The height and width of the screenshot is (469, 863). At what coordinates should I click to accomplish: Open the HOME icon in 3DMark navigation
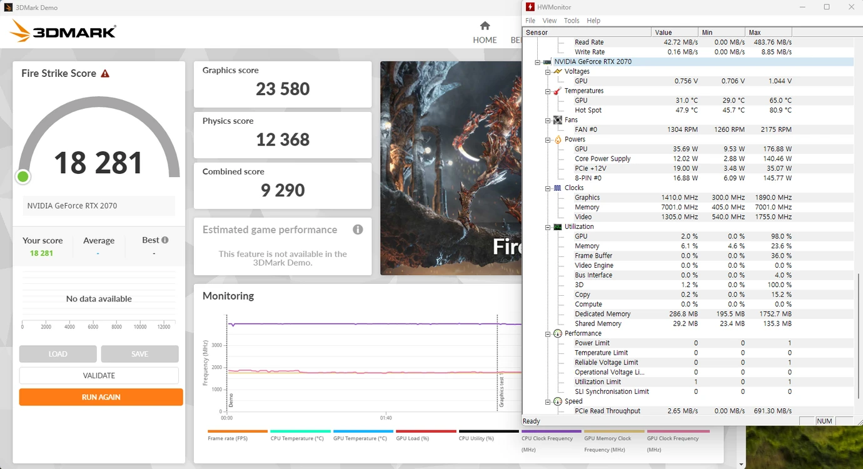(485, 26)
